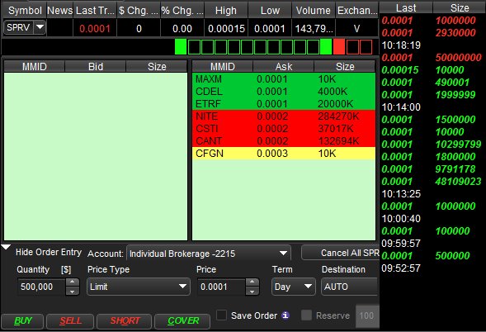Select the CANT ask row

coord(284,141)
